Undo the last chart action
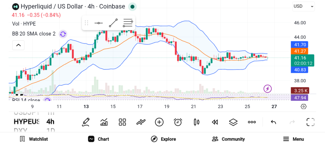Screen dimensions: 325x146 tap(273, 122)
